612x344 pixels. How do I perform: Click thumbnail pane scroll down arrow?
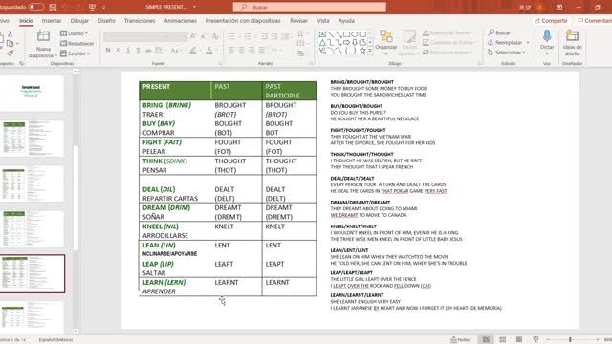tap(76, 332)
